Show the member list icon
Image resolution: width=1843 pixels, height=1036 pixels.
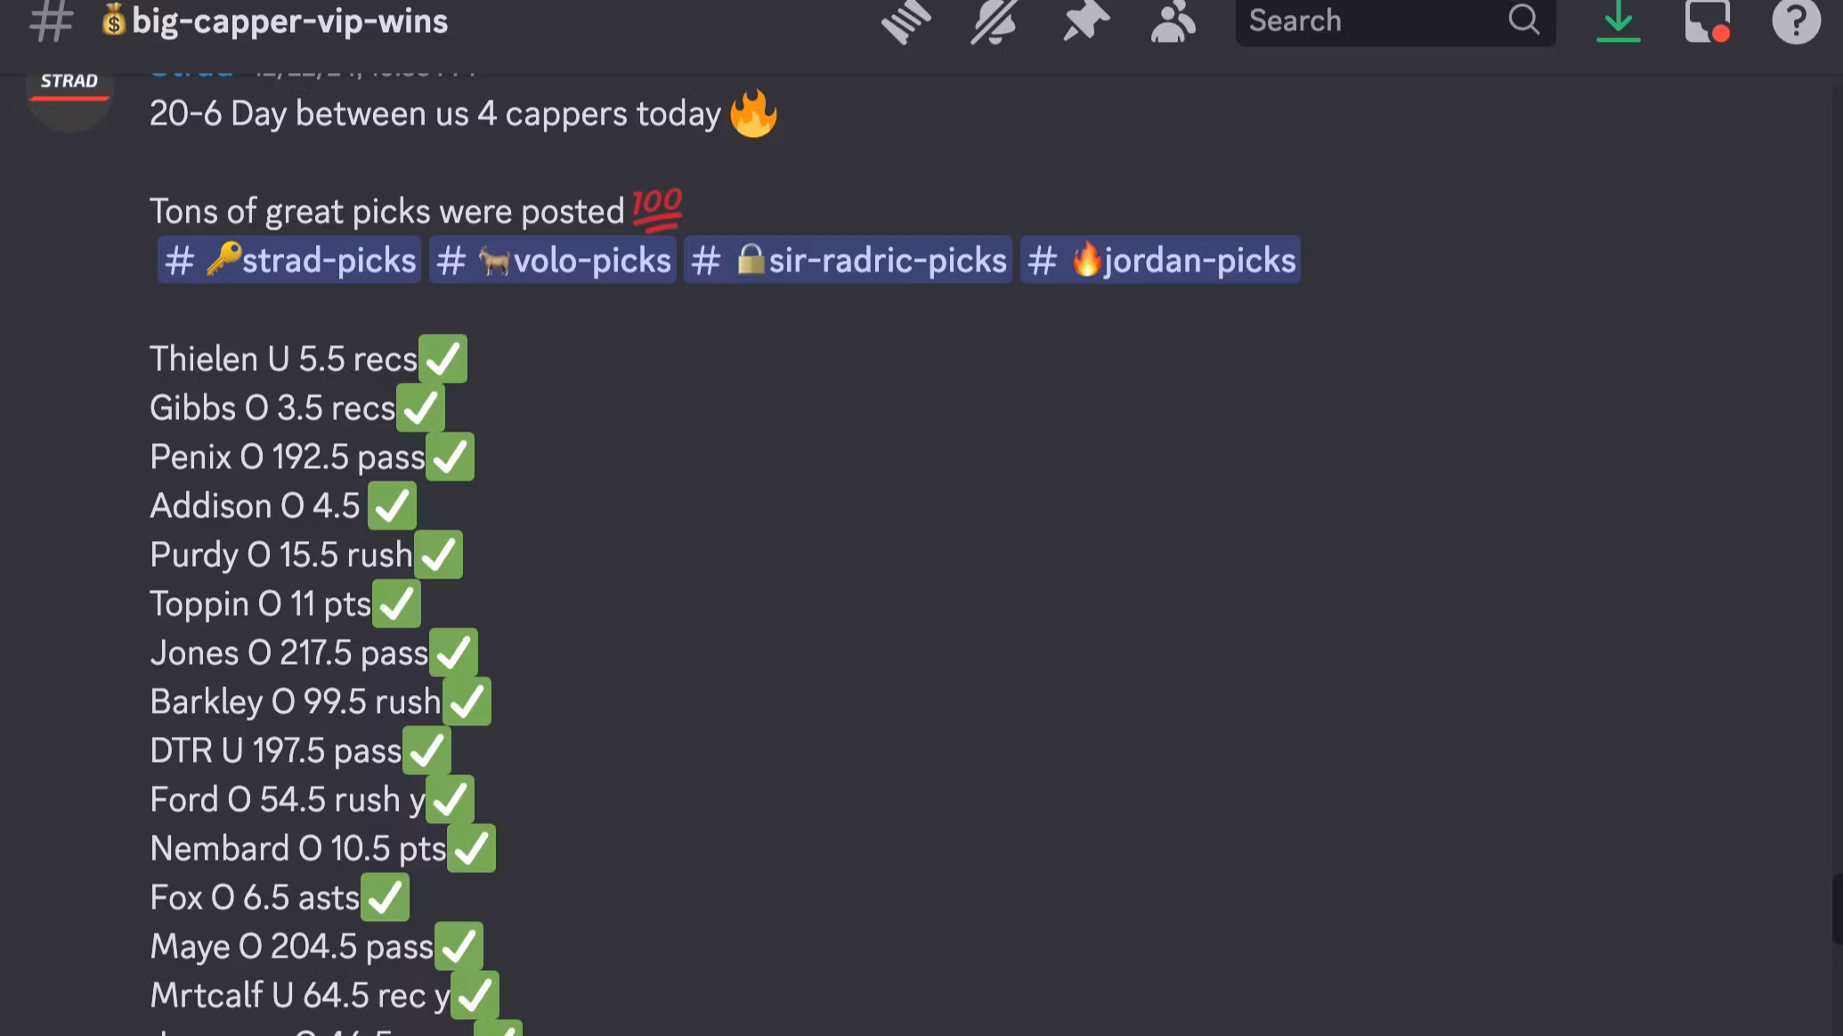point(1173,21)
